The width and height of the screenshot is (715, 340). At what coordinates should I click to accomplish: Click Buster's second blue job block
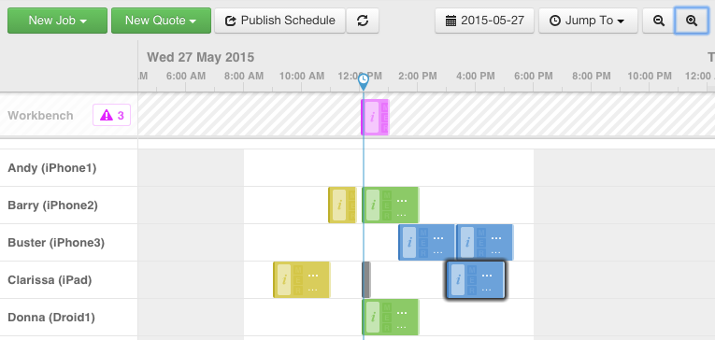click(485, 243)
